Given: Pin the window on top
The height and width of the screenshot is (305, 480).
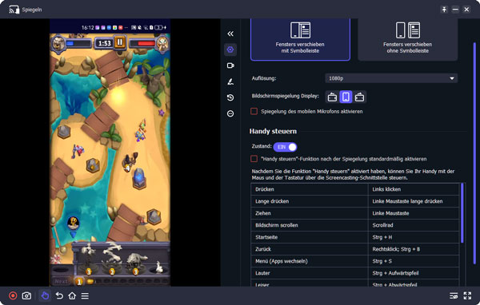Looking at the screenshot, I should 444,10.
